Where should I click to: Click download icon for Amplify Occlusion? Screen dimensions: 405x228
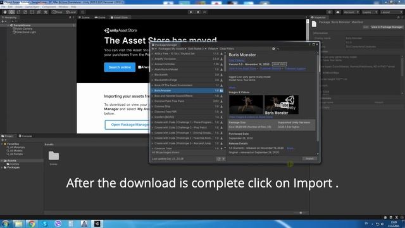[221, 59]
